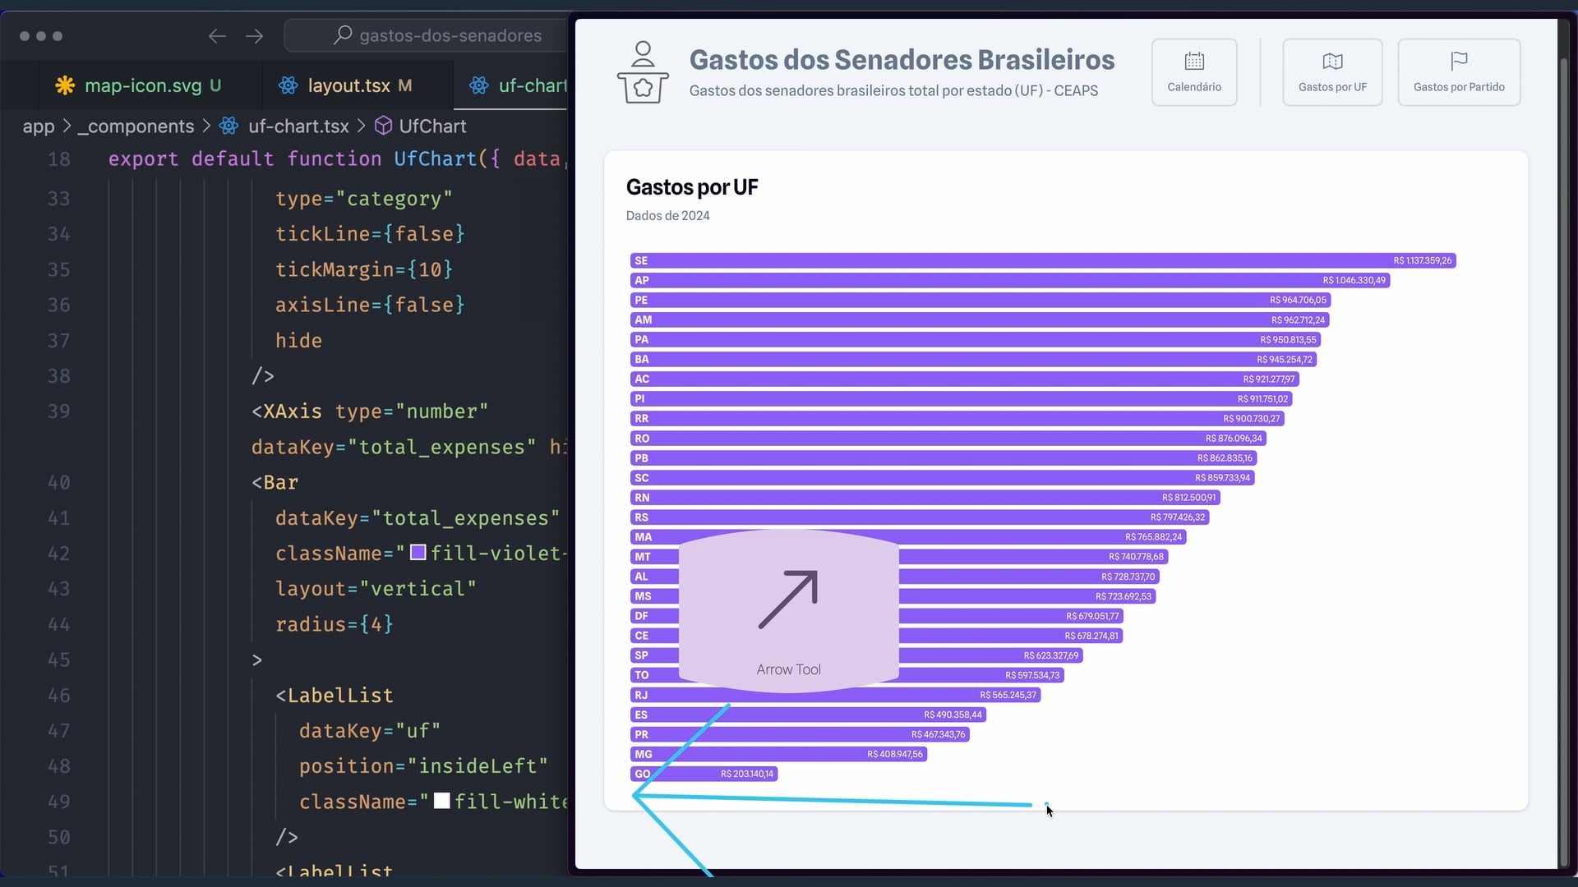The height and width of the screenshot is (887, 1578).
Task: Open Gastos por Partido flag icon
Action: (1459, 62)
